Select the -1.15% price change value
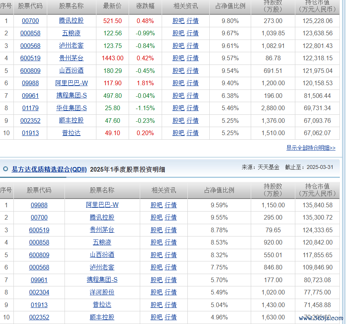This screenshot has width=346, height=324. pyautogui.click(x=145, y=108)
